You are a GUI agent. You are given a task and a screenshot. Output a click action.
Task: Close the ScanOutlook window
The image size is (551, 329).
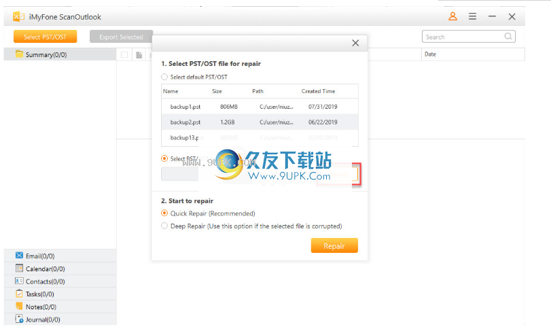coord(512,16)
